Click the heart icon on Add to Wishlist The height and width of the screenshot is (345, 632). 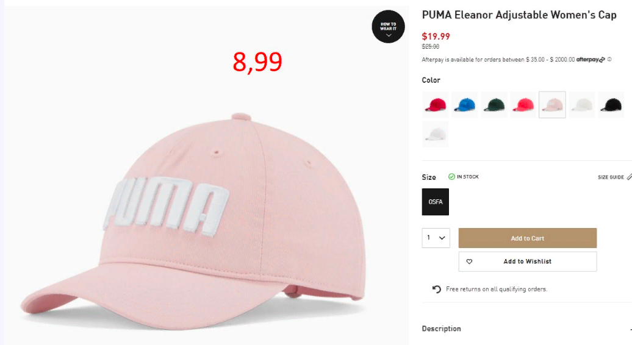(x=469, y=261)
